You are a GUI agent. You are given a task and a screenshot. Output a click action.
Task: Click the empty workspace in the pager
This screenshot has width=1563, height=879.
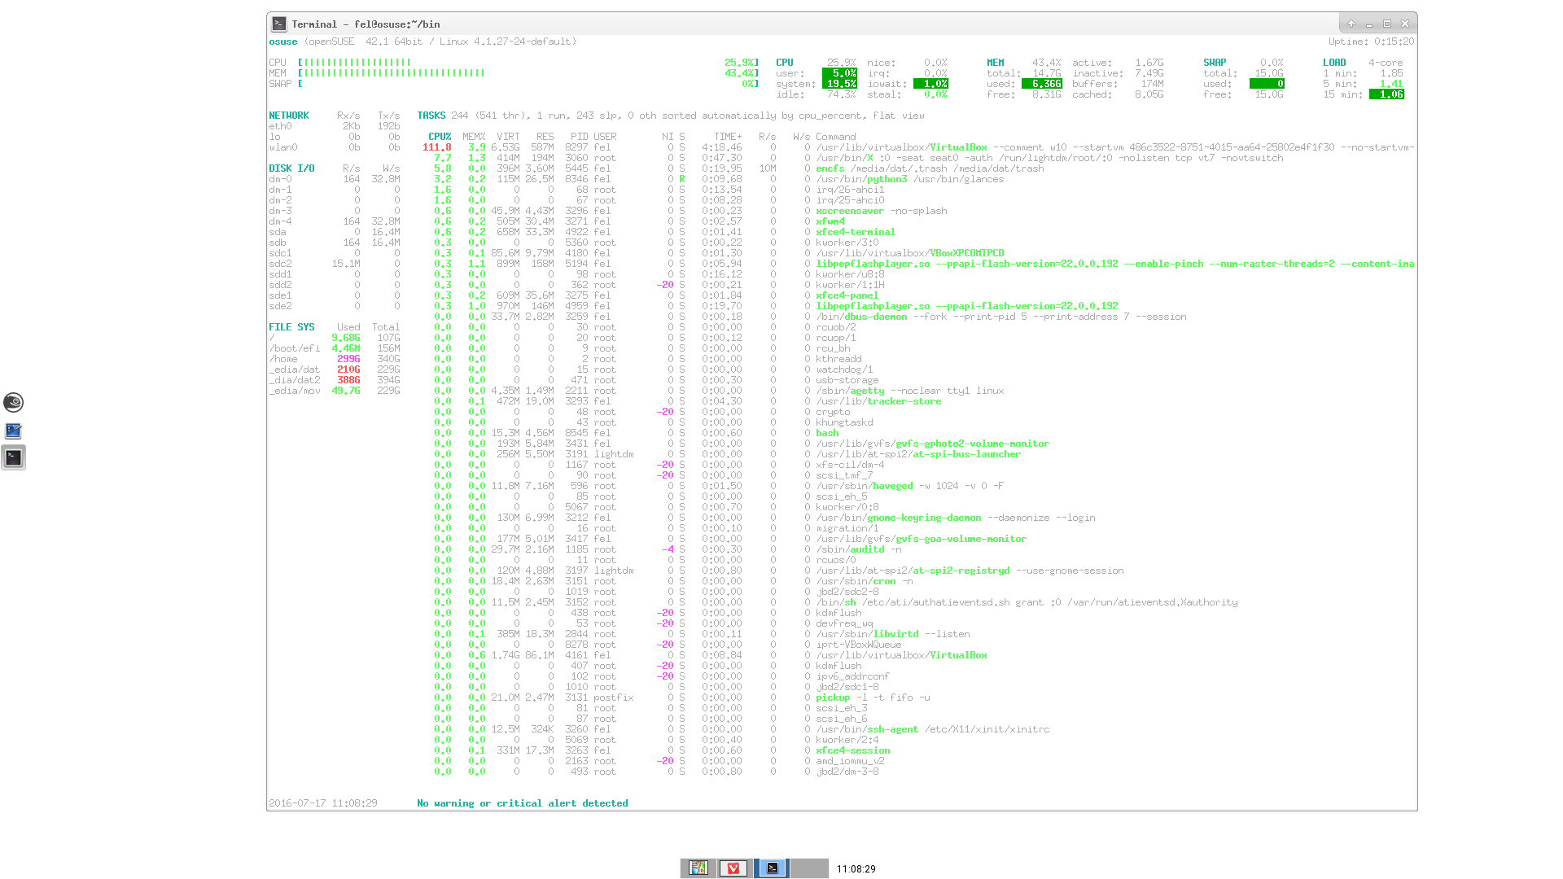point(809,868)
